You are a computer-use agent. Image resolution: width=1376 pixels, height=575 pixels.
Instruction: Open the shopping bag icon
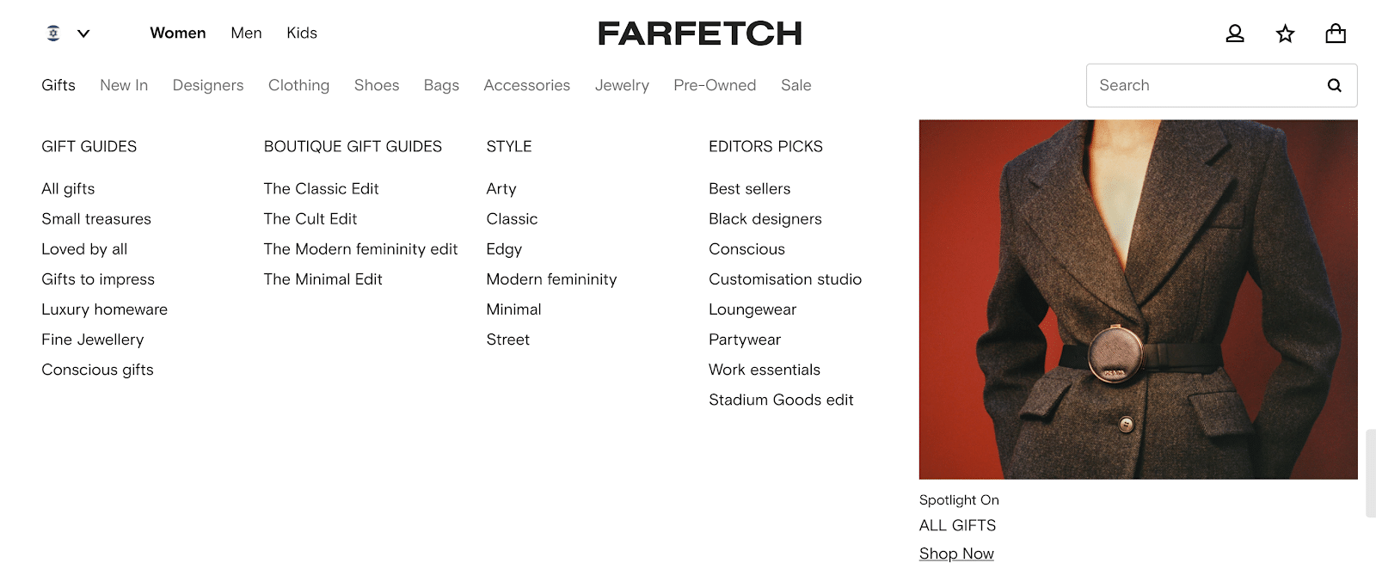click(1336, 34)
